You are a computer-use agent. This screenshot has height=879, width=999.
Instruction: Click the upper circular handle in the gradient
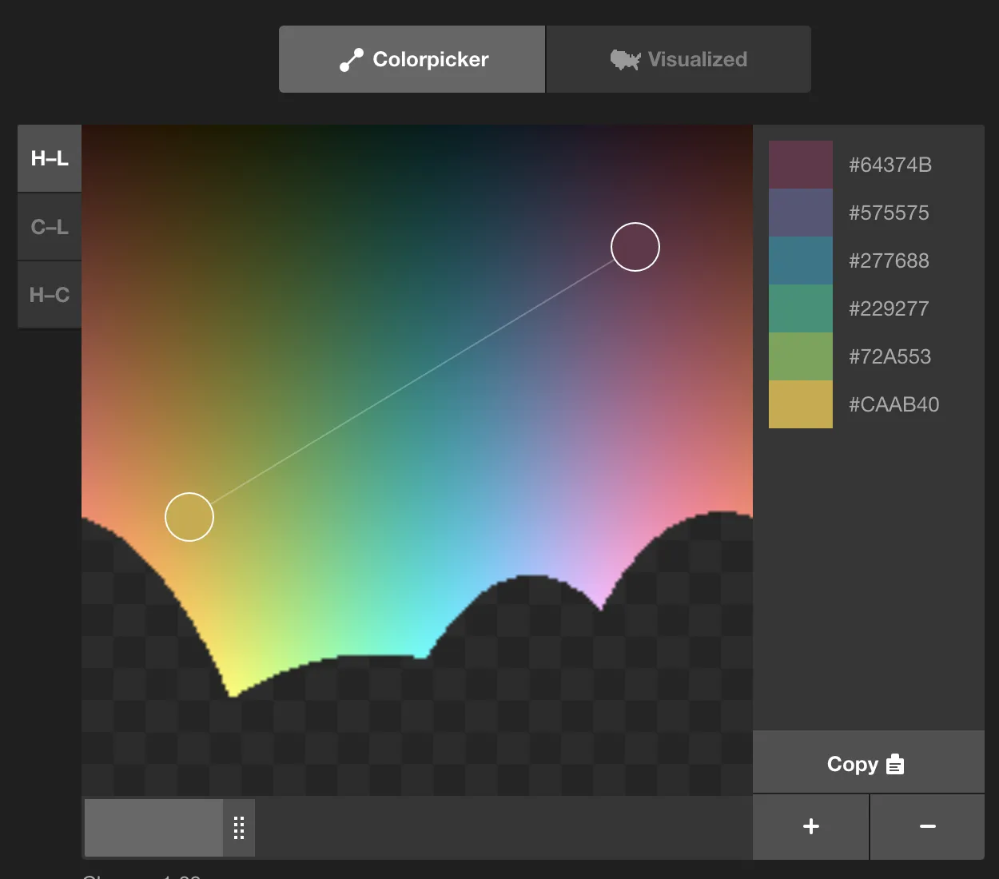pos(635,247)
